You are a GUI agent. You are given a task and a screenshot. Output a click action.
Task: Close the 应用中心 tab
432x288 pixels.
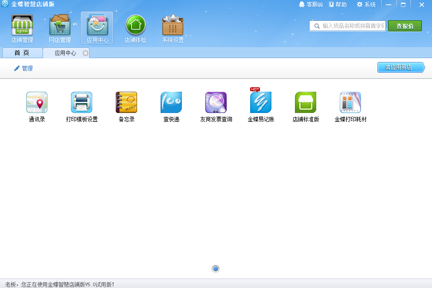tap(86, 53)
